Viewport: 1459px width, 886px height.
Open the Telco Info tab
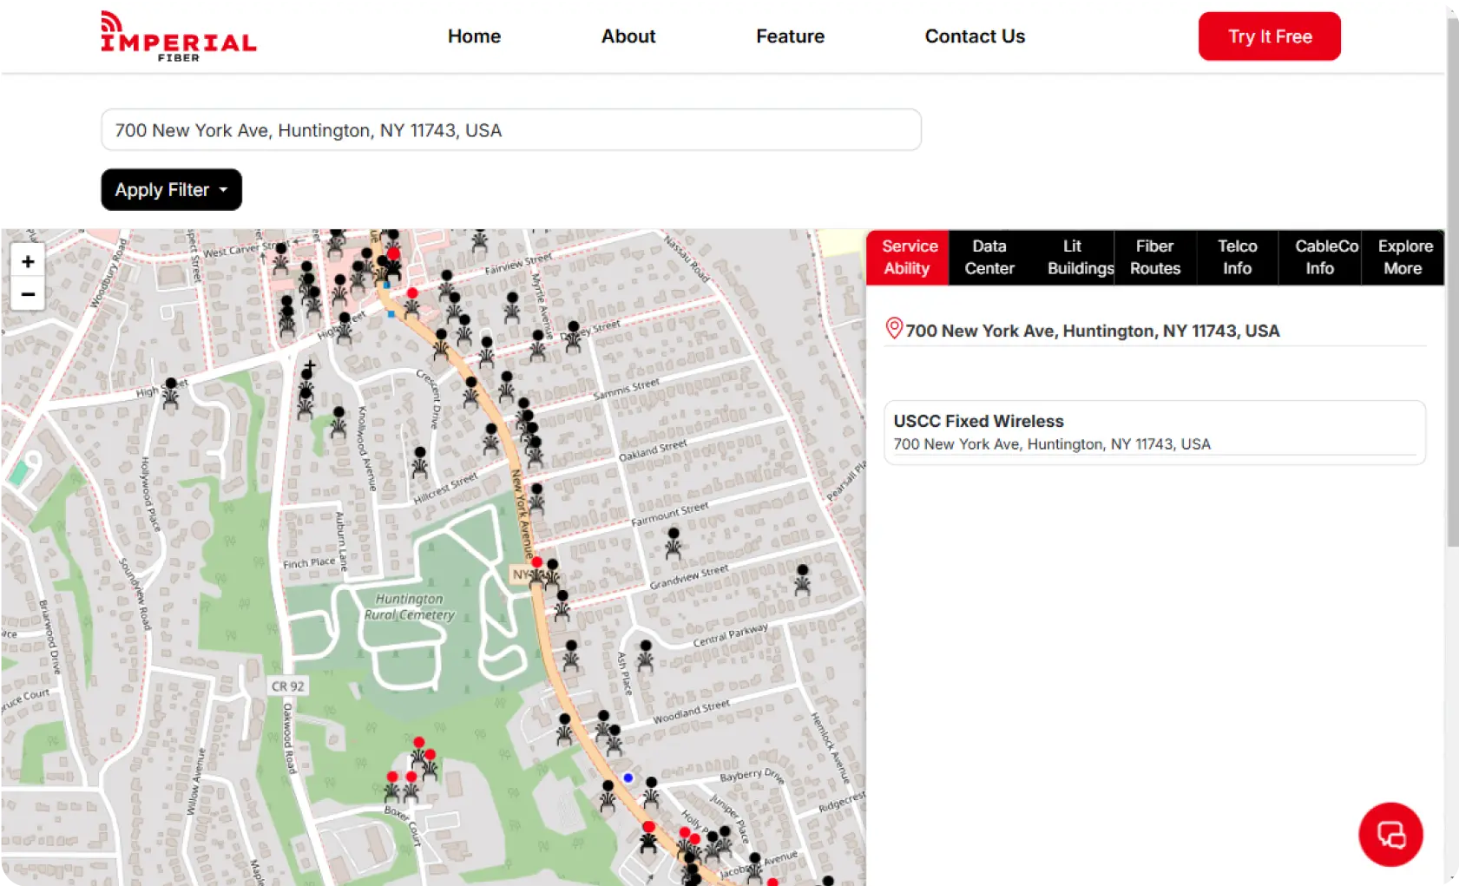(1238, 258)
